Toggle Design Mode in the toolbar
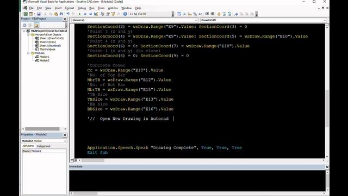 [96, 14]
